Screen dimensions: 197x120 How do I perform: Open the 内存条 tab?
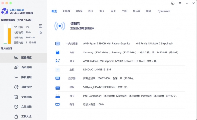[79, 11]
